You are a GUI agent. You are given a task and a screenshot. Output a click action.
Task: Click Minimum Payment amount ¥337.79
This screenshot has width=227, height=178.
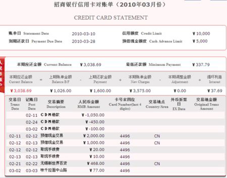click(x=201, y=65)
